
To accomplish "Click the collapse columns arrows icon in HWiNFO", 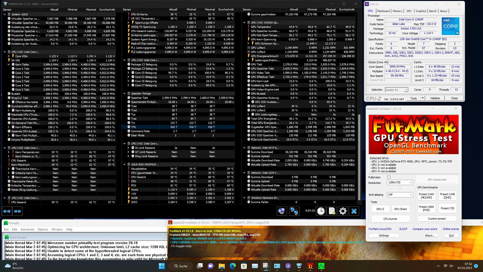I will pos(18,211).
